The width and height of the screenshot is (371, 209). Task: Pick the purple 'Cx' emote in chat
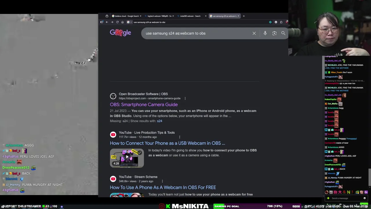click(366, 192)
